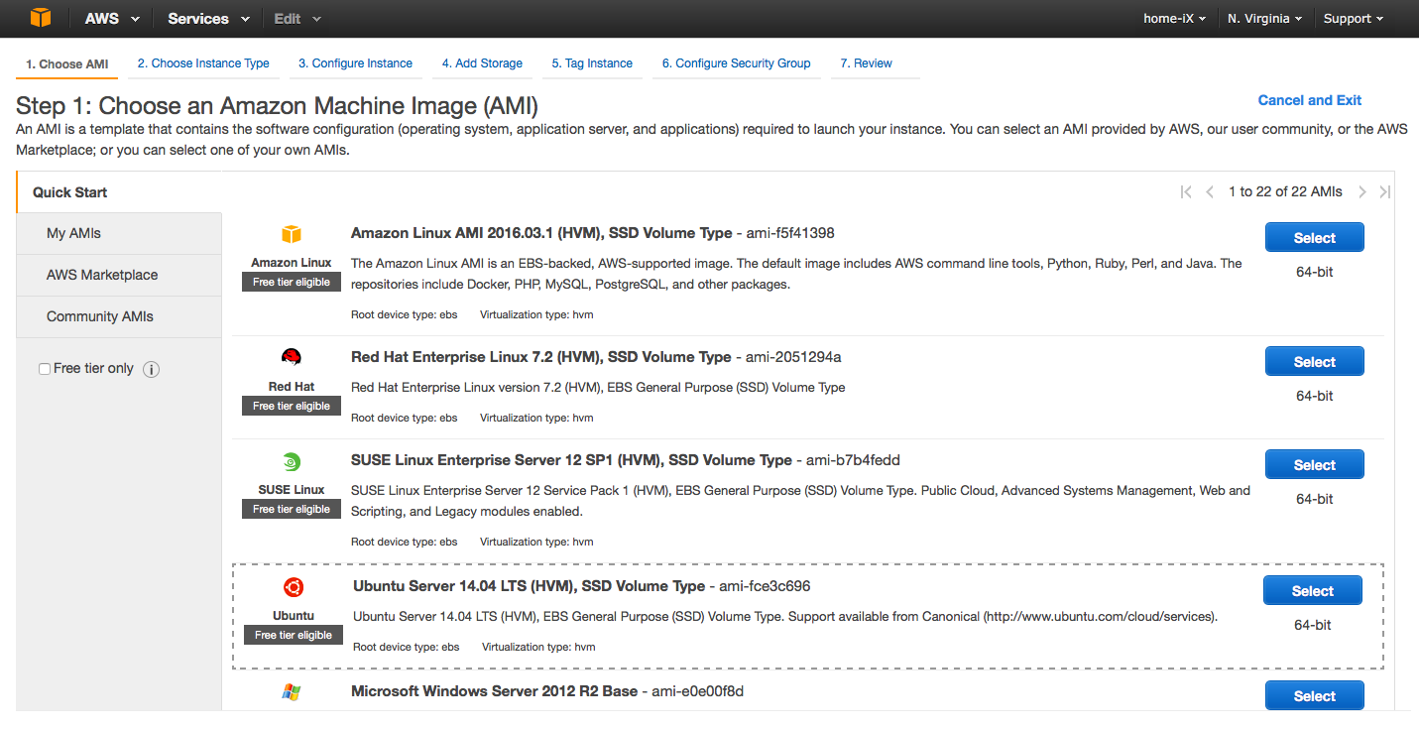The height and width of the screenshot is (729, 1419).
Task: Open the home-iX account dropdown
Action: click(x=1175, y=19)
